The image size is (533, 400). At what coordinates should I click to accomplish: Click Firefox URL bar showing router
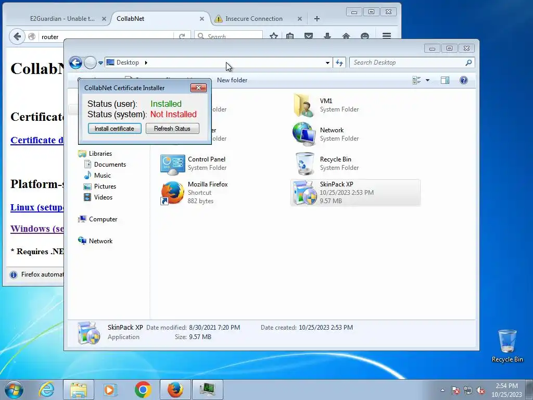pyautogui.click(x=105, y=37)
